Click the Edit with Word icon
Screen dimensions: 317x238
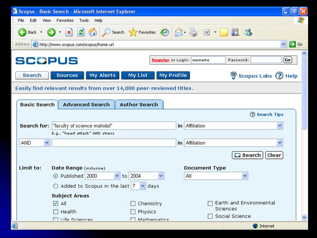(x=206, y=32)
